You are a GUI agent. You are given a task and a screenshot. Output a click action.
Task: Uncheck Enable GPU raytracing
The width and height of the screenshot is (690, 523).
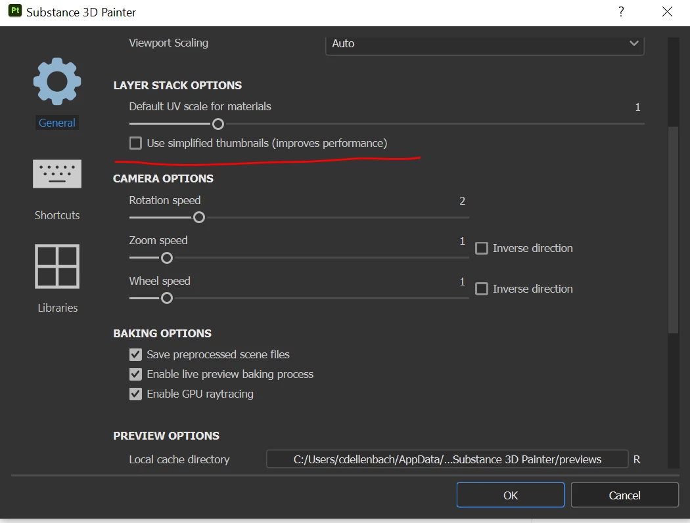pos(135,394)
